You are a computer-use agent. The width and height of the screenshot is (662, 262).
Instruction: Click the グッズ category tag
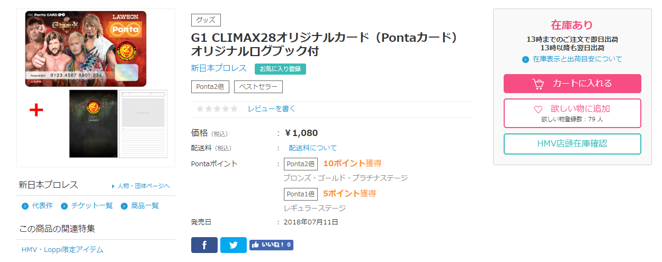[x=205, y=20]
